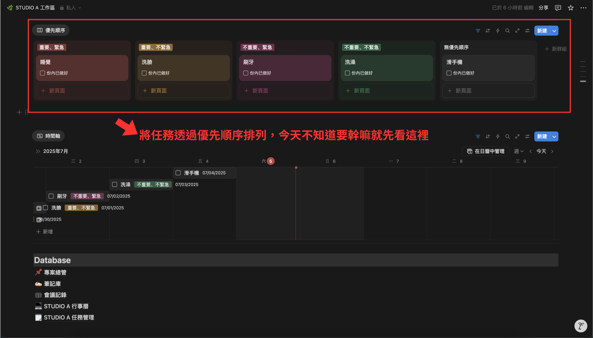Screen dimensions: 593x338
Task: Select the 時間軸 view tab
Action: coord(48,136)
